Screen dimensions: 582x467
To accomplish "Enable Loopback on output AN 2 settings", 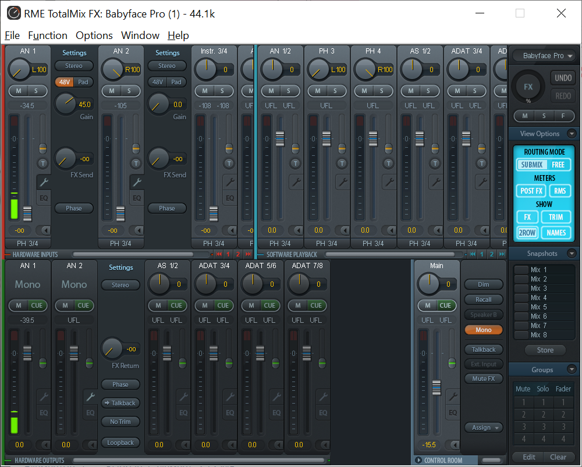I will tap(120, 443).
